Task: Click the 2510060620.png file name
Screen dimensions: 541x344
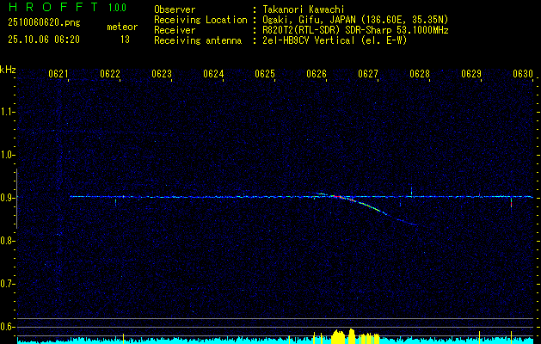Action: point(42,23)
